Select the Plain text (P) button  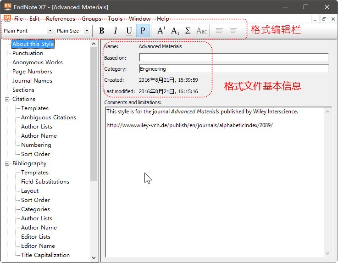tap(143, 31)
